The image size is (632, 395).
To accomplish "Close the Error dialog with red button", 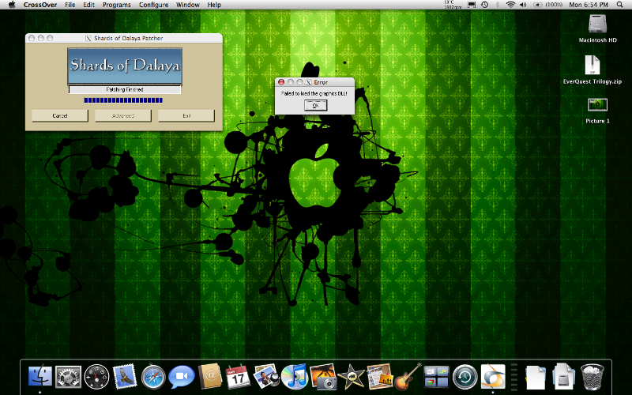I will [x=281, y=82].
